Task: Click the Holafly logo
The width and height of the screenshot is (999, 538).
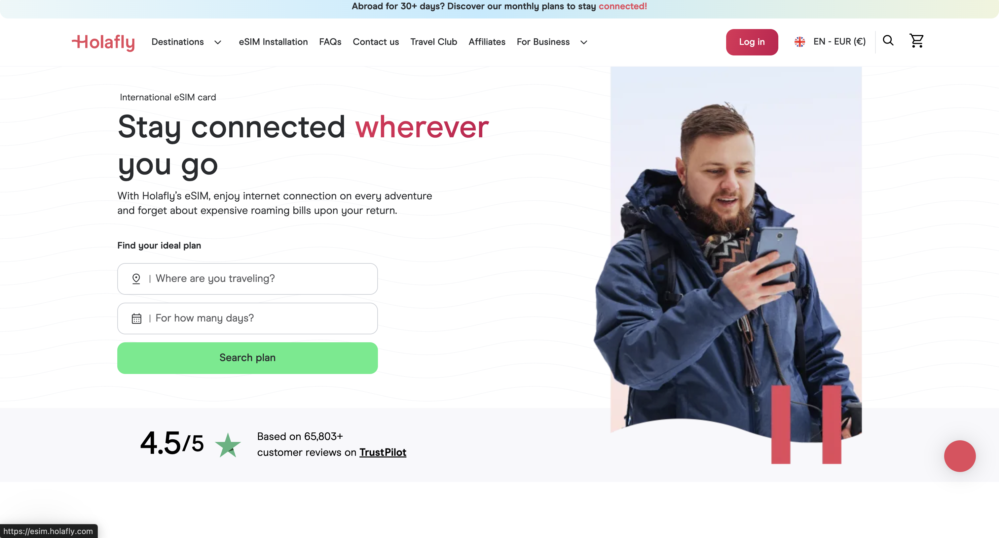Action: pyautogui.click(x=103, y=42)
